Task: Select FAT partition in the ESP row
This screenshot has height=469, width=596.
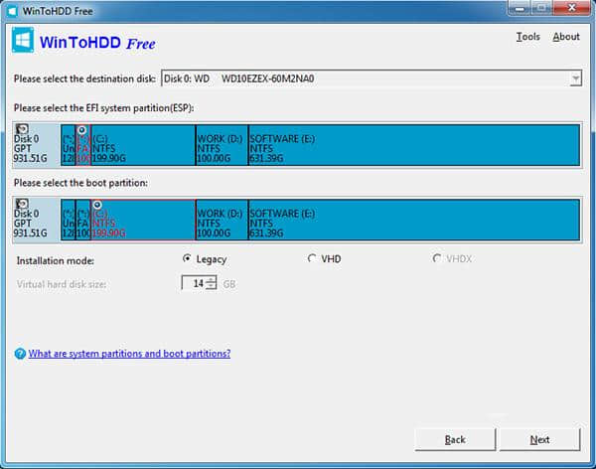Action: (x=82, y=144)
